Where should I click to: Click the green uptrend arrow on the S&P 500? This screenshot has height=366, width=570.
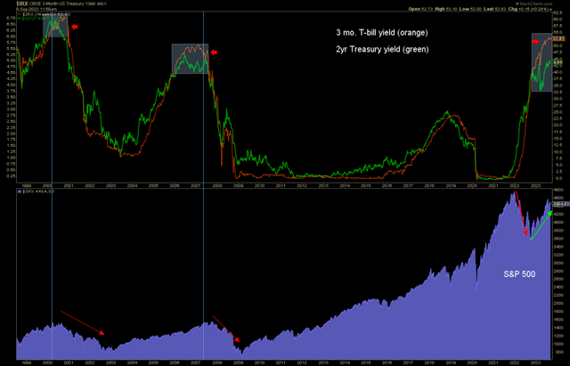[x=540, y=228]
